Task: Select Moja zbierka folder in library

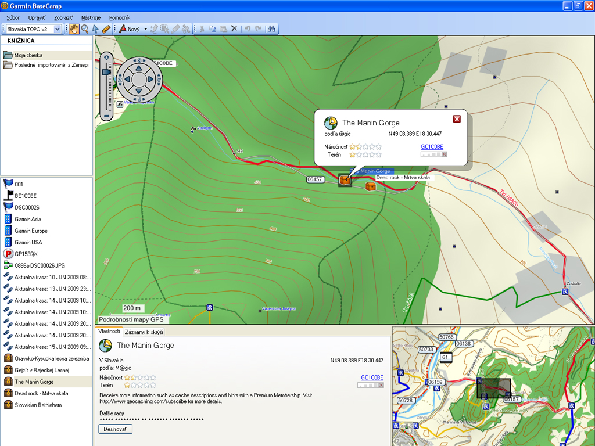Action: 28,55
